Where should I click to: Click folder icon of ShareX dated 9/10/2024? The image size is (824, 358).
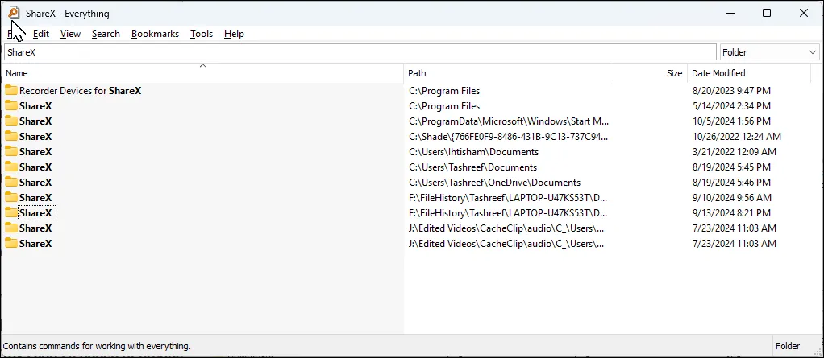[11, 198]
